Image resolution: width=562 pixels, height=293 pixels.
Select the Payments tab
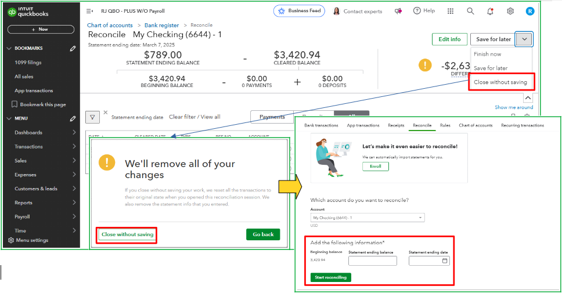click(x=272, y=117)
